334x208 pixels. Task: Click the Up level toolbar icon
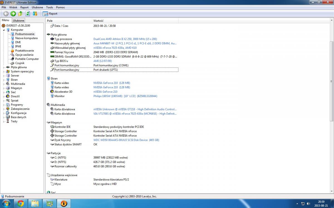(x=20, y=14)
